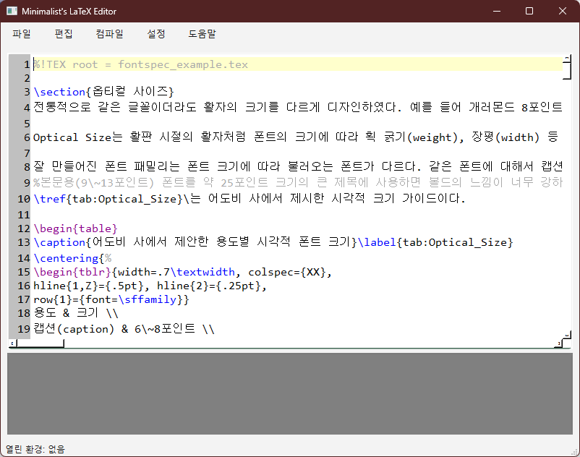Click the Minimalist's LaTeX Editor app icon
The height and width of the screenshot is (457, 580).
point(12,11)
